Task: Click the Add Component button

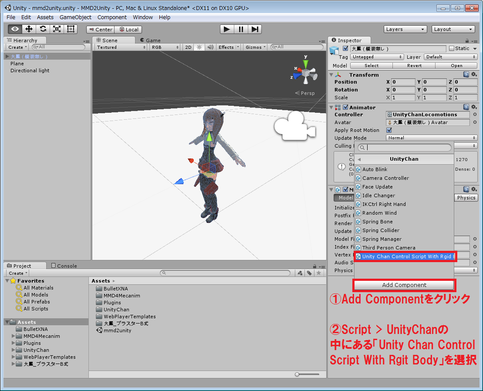Action: pyautogui.click(x=404, y=285)
